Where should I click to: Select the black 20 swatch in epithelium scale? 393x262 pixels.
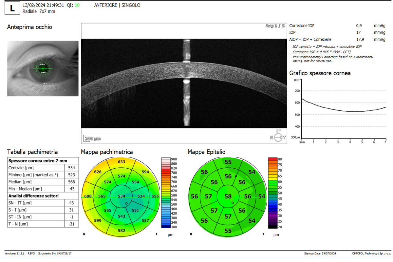[x=272, y=227]
